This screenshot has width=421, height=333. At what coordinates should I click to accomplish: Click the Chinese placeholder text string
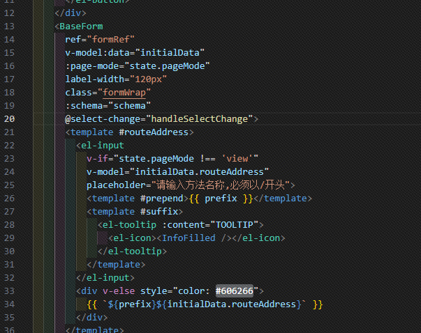coord(222,185)
